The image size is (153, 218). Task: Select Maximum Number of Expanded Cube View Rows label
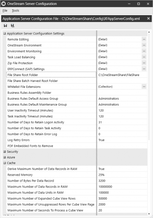[42, 199]
